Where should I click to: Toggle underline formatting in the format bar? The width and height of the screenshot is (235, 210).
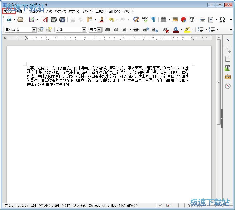click(124, 30)
